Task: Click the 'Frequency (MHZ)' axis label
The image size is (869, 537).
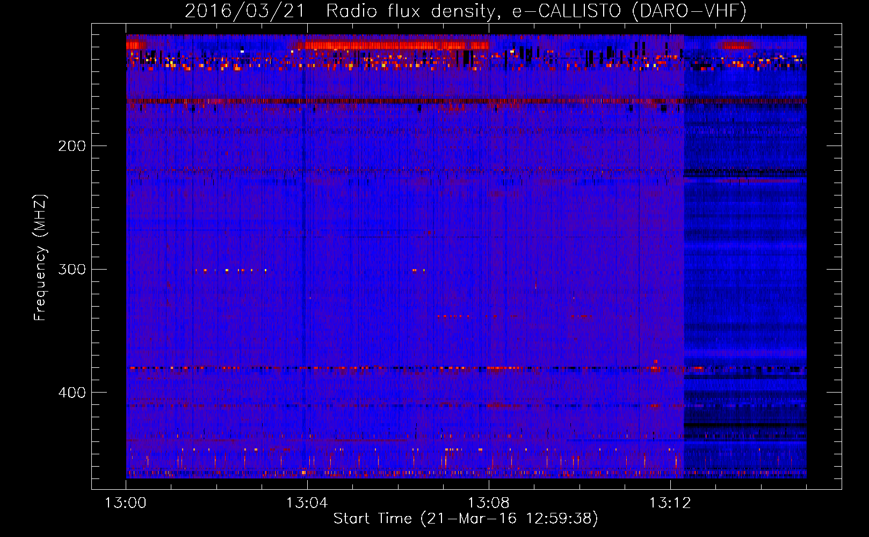Action: click(40, 258)
